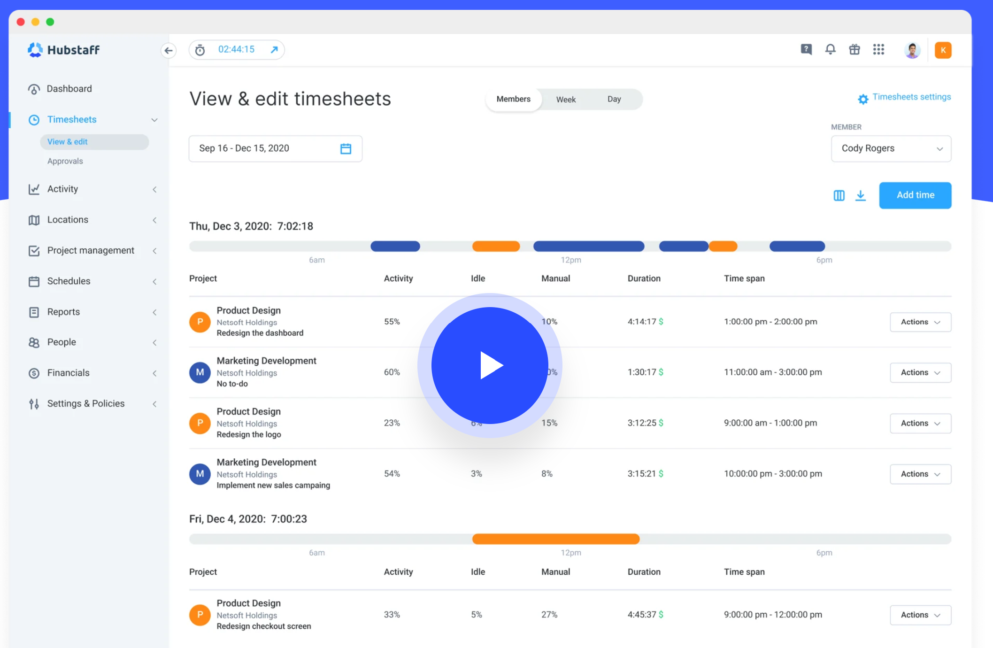This screenshot has width=993, height=648.
Task: Select the Members view toggle
Action: point(513,99)
